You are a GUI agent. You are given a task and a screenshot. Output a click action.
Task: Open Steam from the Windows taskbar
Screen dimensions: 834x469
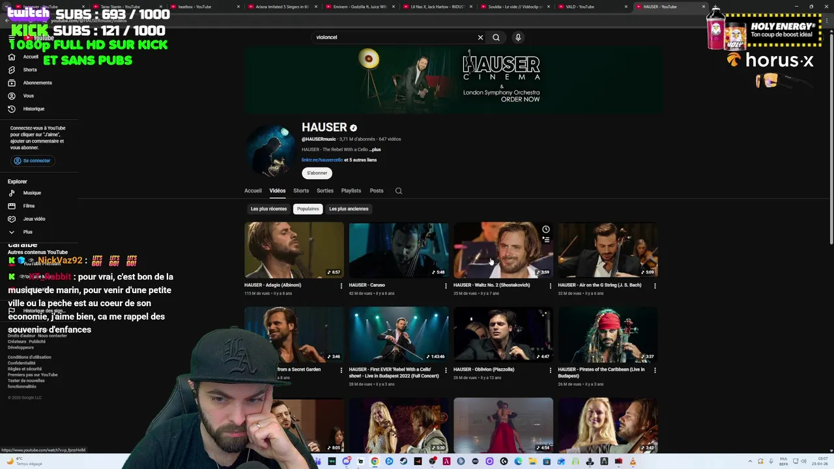tap(403, 462)
